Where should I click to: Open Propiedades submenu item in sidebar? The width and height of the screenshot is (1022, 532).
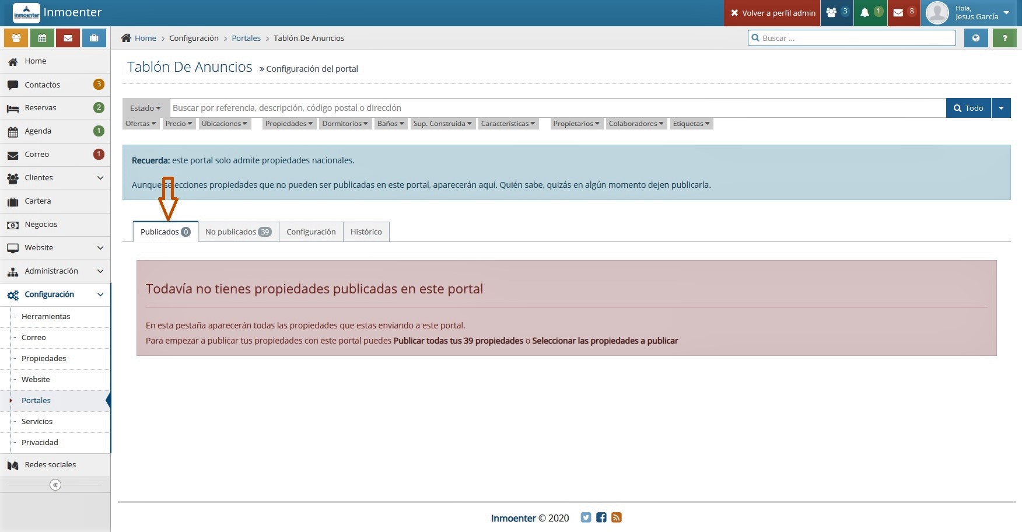tap(55, 358)
